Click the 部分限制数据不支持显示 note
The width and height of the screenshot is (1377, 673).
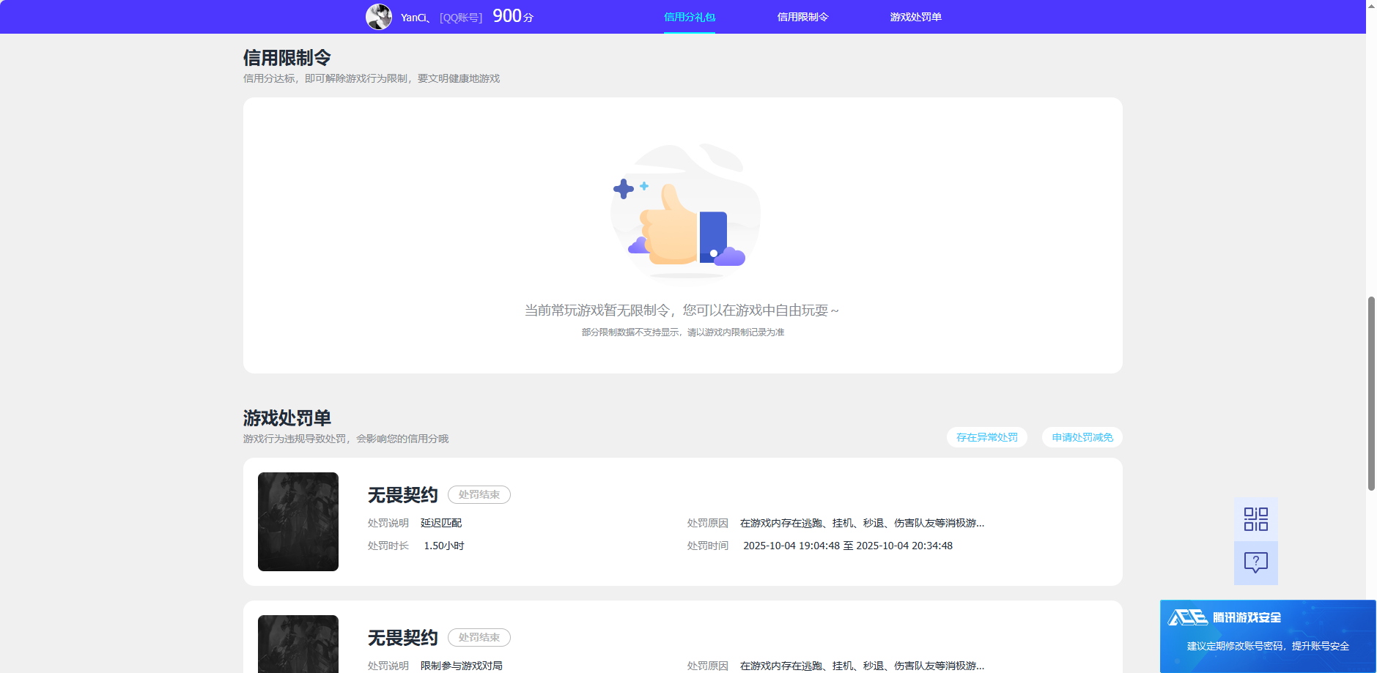pos(682,332)
